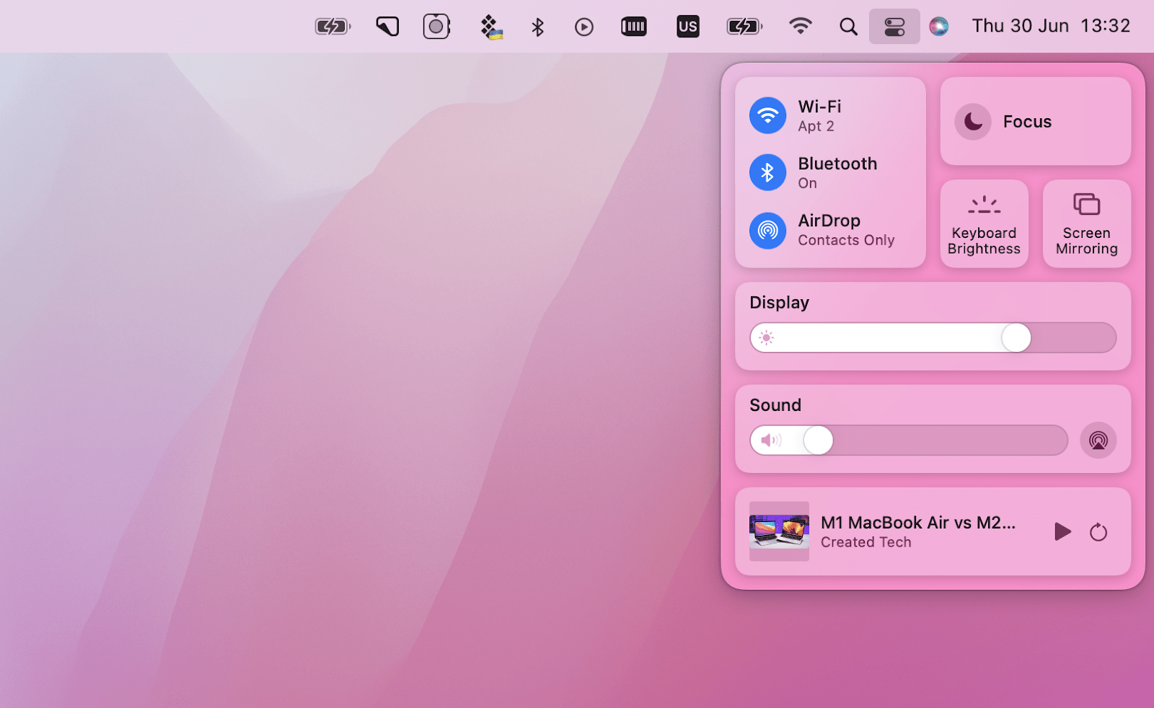Adjust the Display brightness slider
The image size is (1154, 708).
1018,337
